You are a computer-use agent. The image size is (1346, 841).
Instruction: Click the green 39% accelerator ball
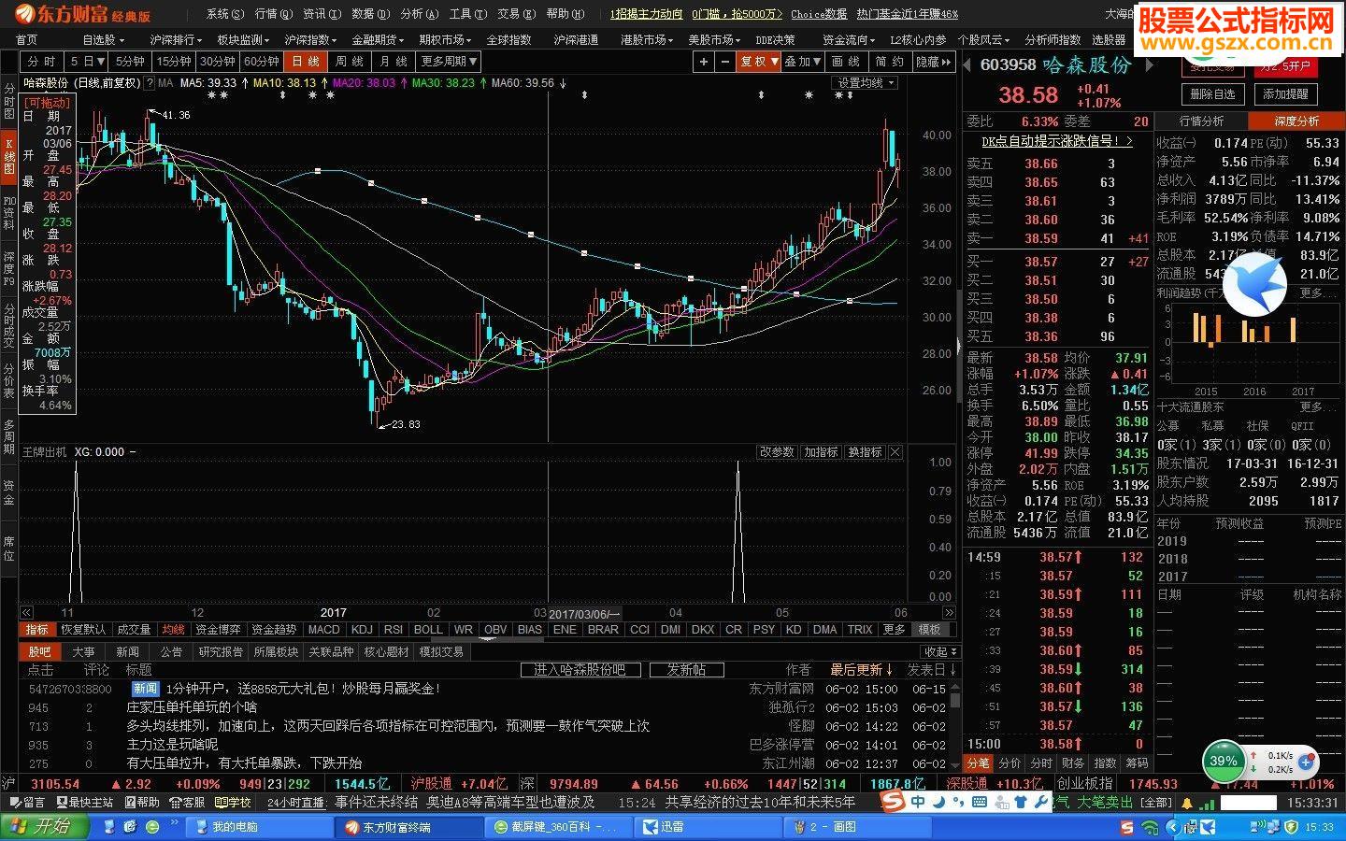tap(1223, 761)
